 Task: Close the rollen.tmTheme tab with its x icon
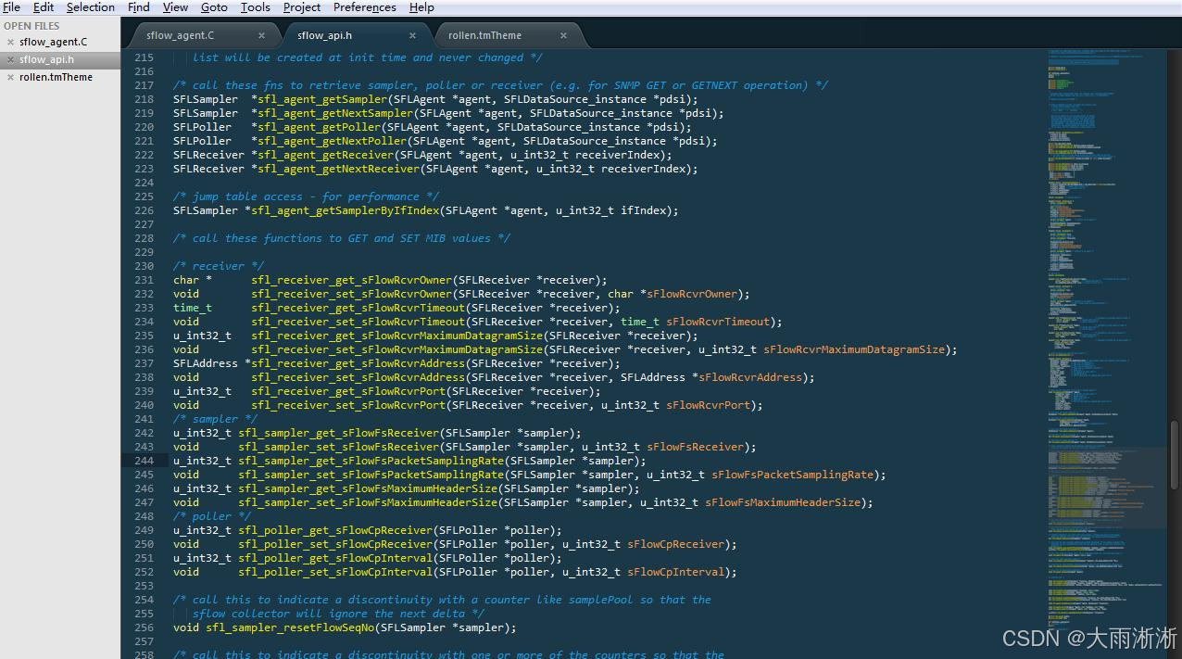click(x=563, y=34)
